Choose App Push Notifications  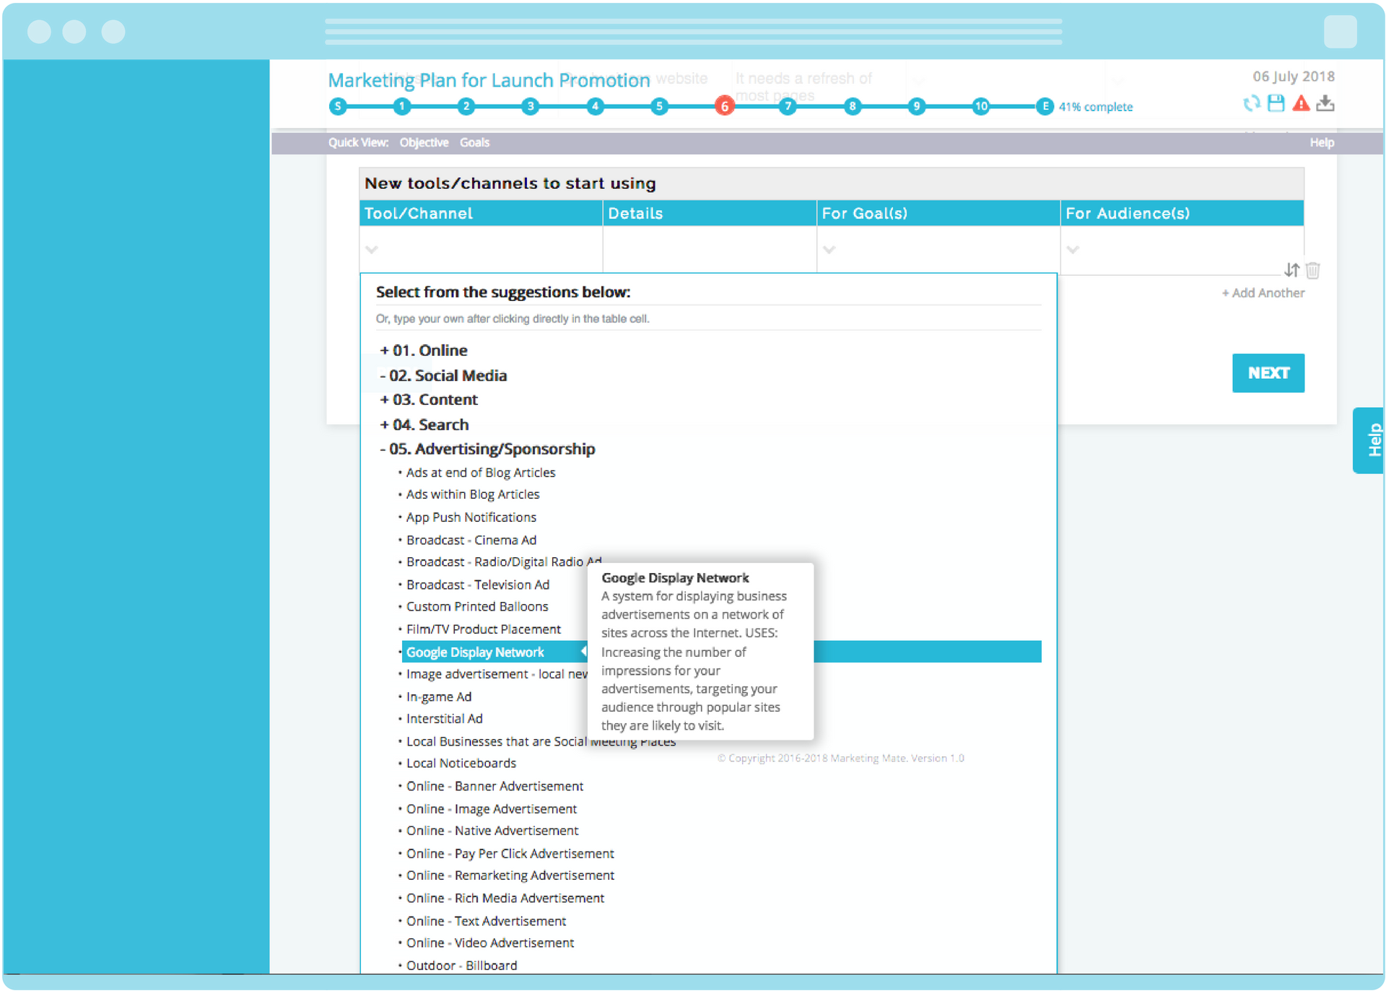click(471, 517)
